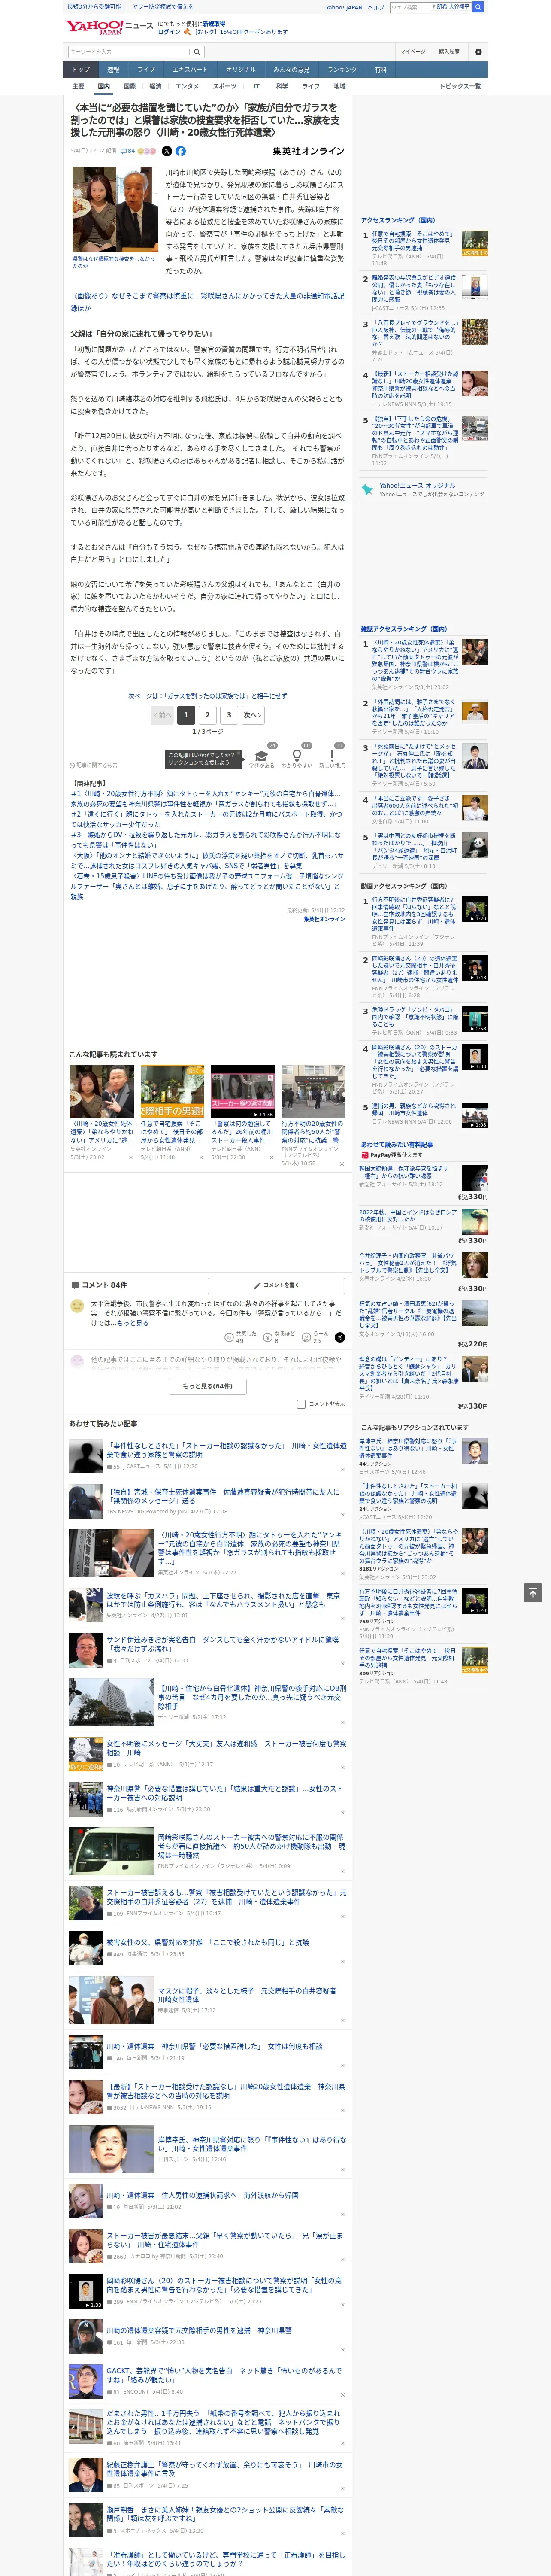
Task: Open the Yahoo! JAPAN News logo
Action: coord(109,27)
